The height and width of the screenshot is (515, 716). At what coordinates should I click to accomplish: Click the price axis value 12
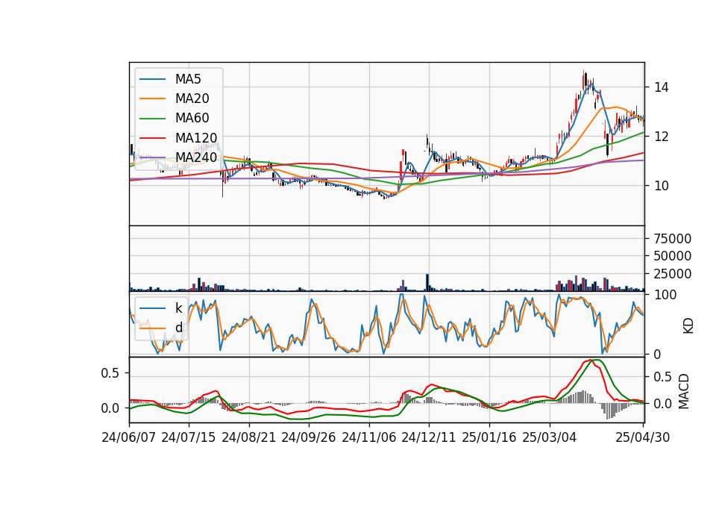tap(662, 137)
